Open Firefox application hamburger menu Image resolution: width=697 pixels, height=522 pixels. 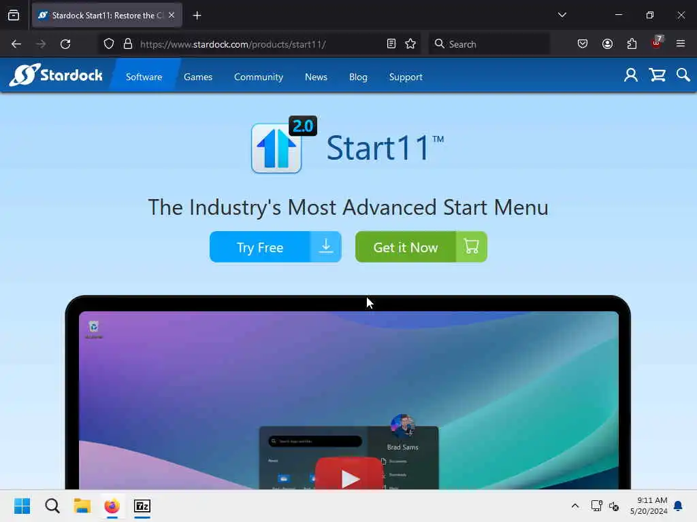click(681, 44)
